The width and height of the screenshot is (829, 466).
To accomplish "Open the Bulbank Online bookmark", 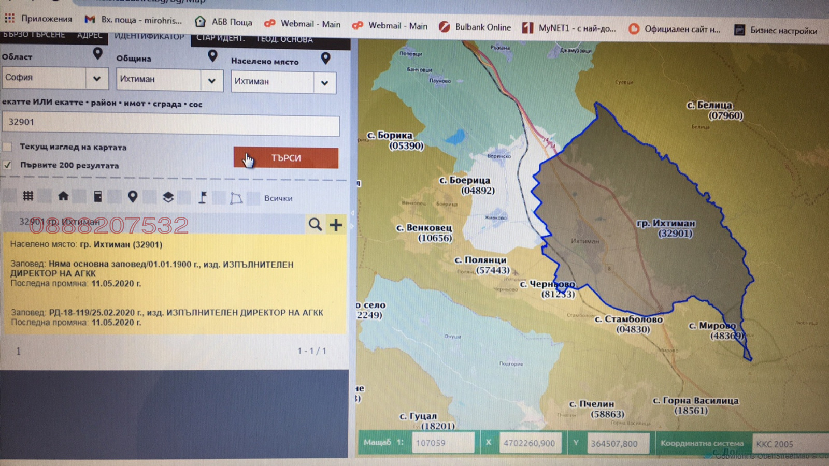I will tap(475, 27).
